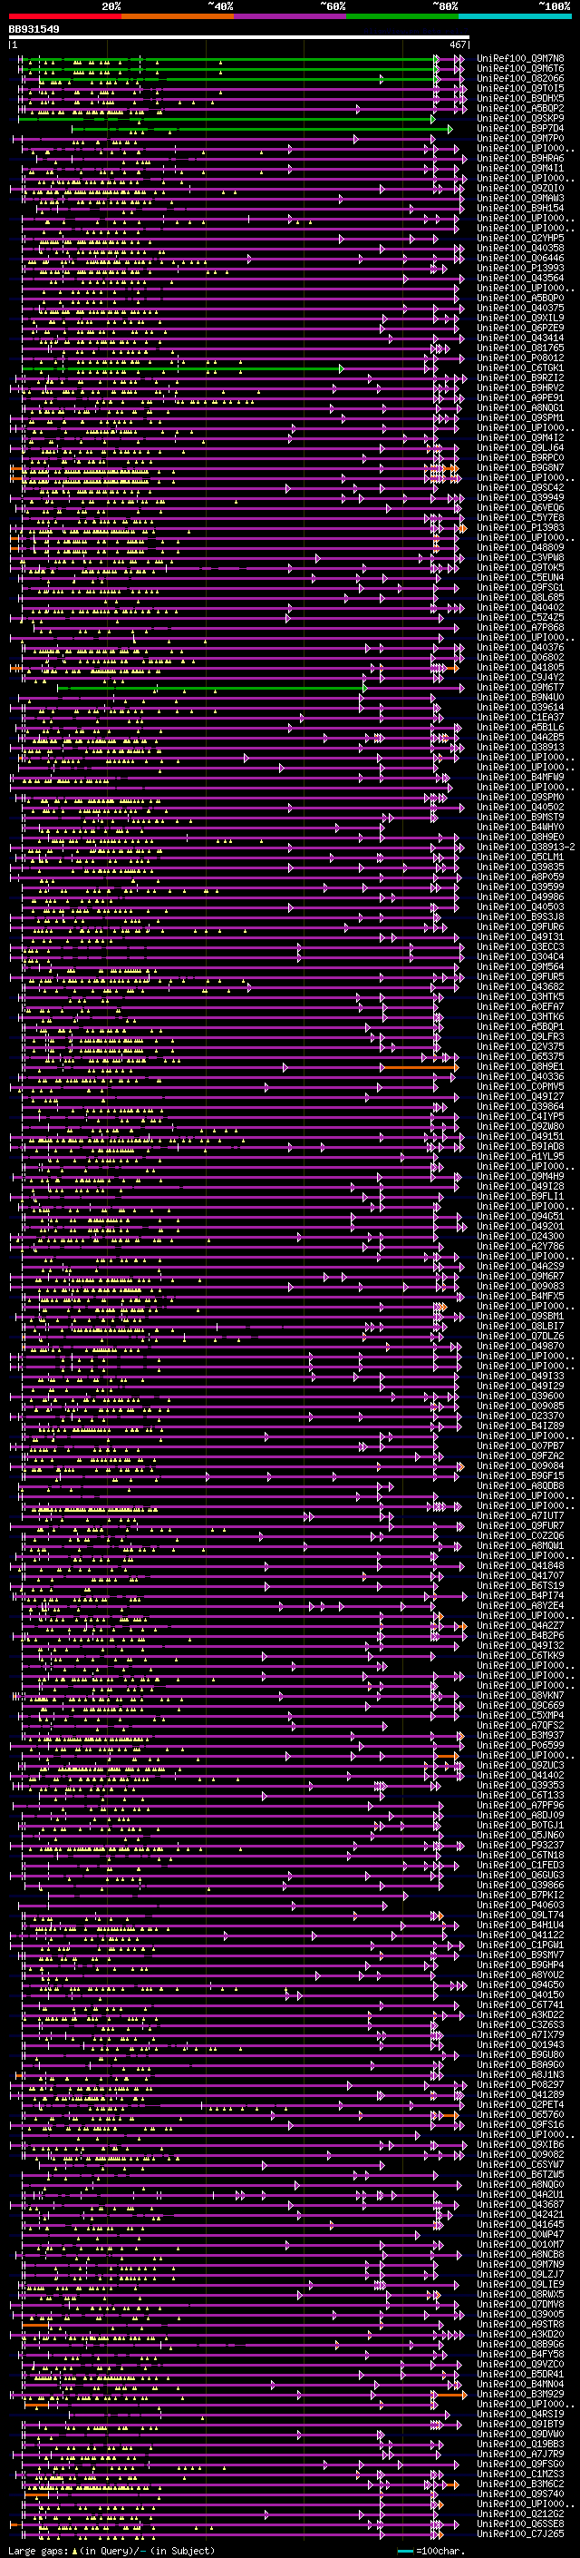580x2558 pixels.
Task: Select the UniRef100_Q9SKP9 label
Action: point(520,118)
